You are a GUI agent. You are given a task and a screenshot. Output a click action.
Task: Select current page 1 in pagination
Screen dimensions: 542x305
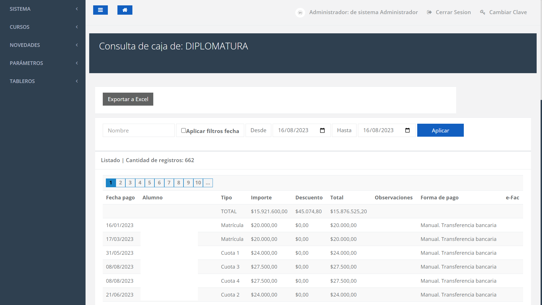pos(111,183)
